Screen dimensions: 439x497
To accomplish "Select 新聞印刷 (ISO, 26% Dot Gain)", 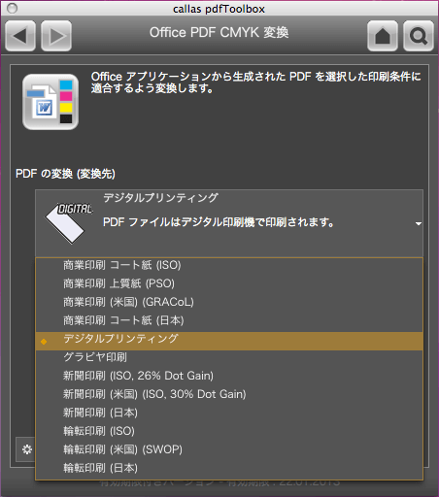I will pyautogui.click(x=229, y=376).
